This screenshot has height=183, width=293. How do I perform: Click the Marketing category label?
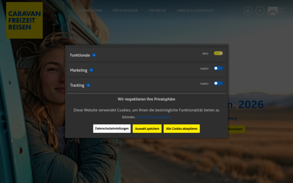pyautogui.click(x=79, y=70)
